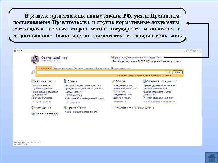Open Анонс журнала Главная книга link
The height and width of the screenshot is (163, 218).
tap(81, 112)
